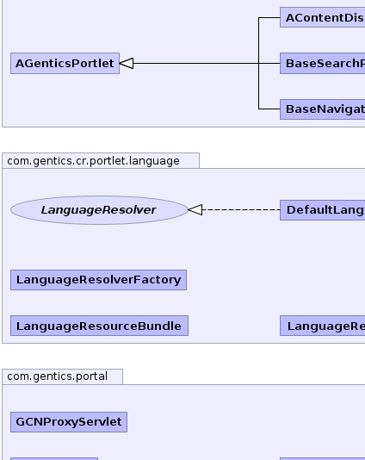The image size is (365, 460).
Task: Click the BaseNavigat class node
Action: [x=323, y=109]
